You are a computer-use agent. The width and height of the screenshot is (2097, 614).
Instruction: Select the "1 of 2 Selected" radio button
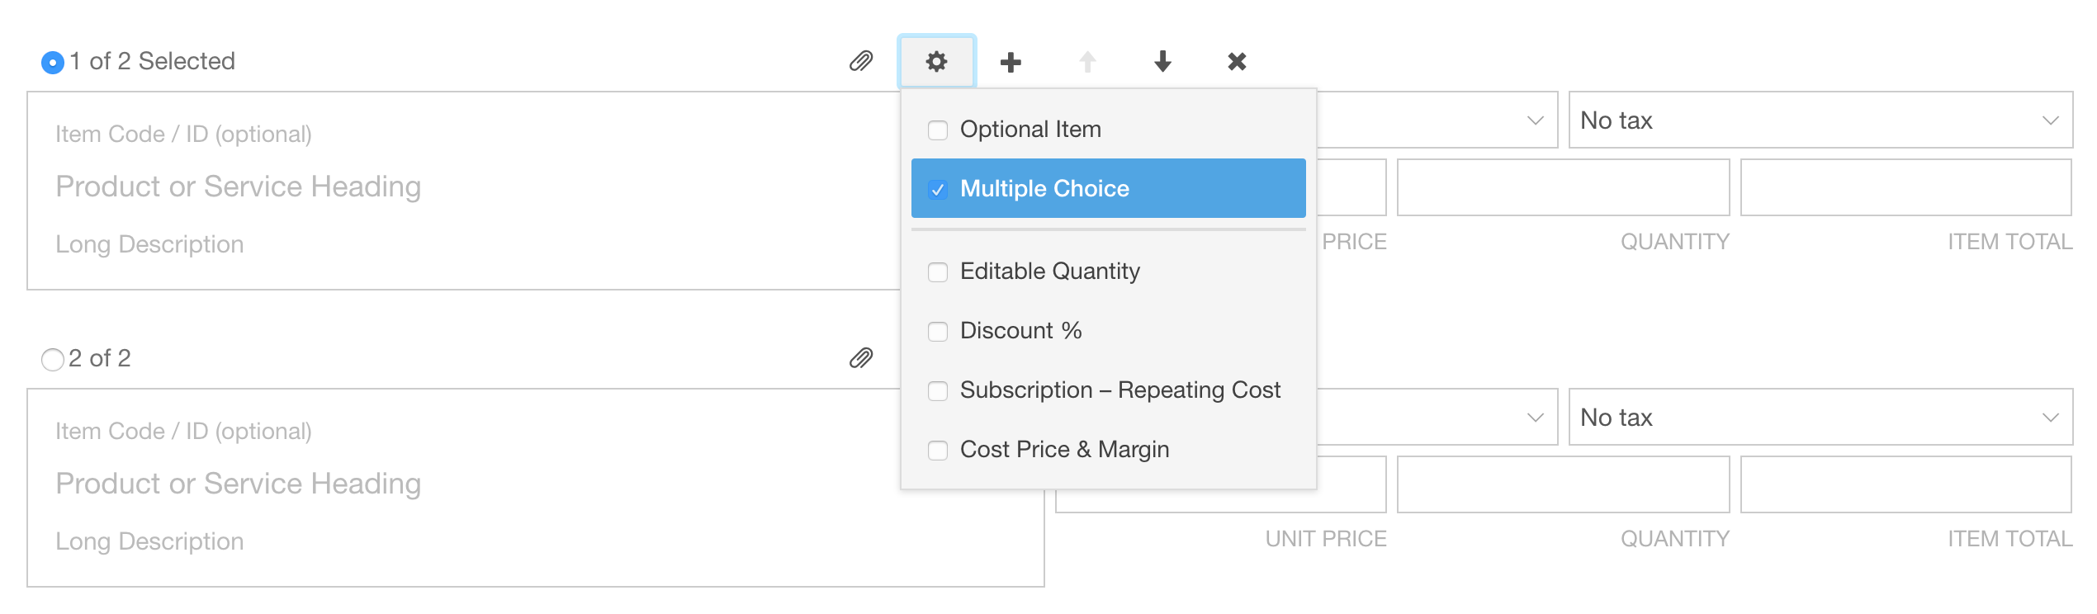click(x=53, y=62)
